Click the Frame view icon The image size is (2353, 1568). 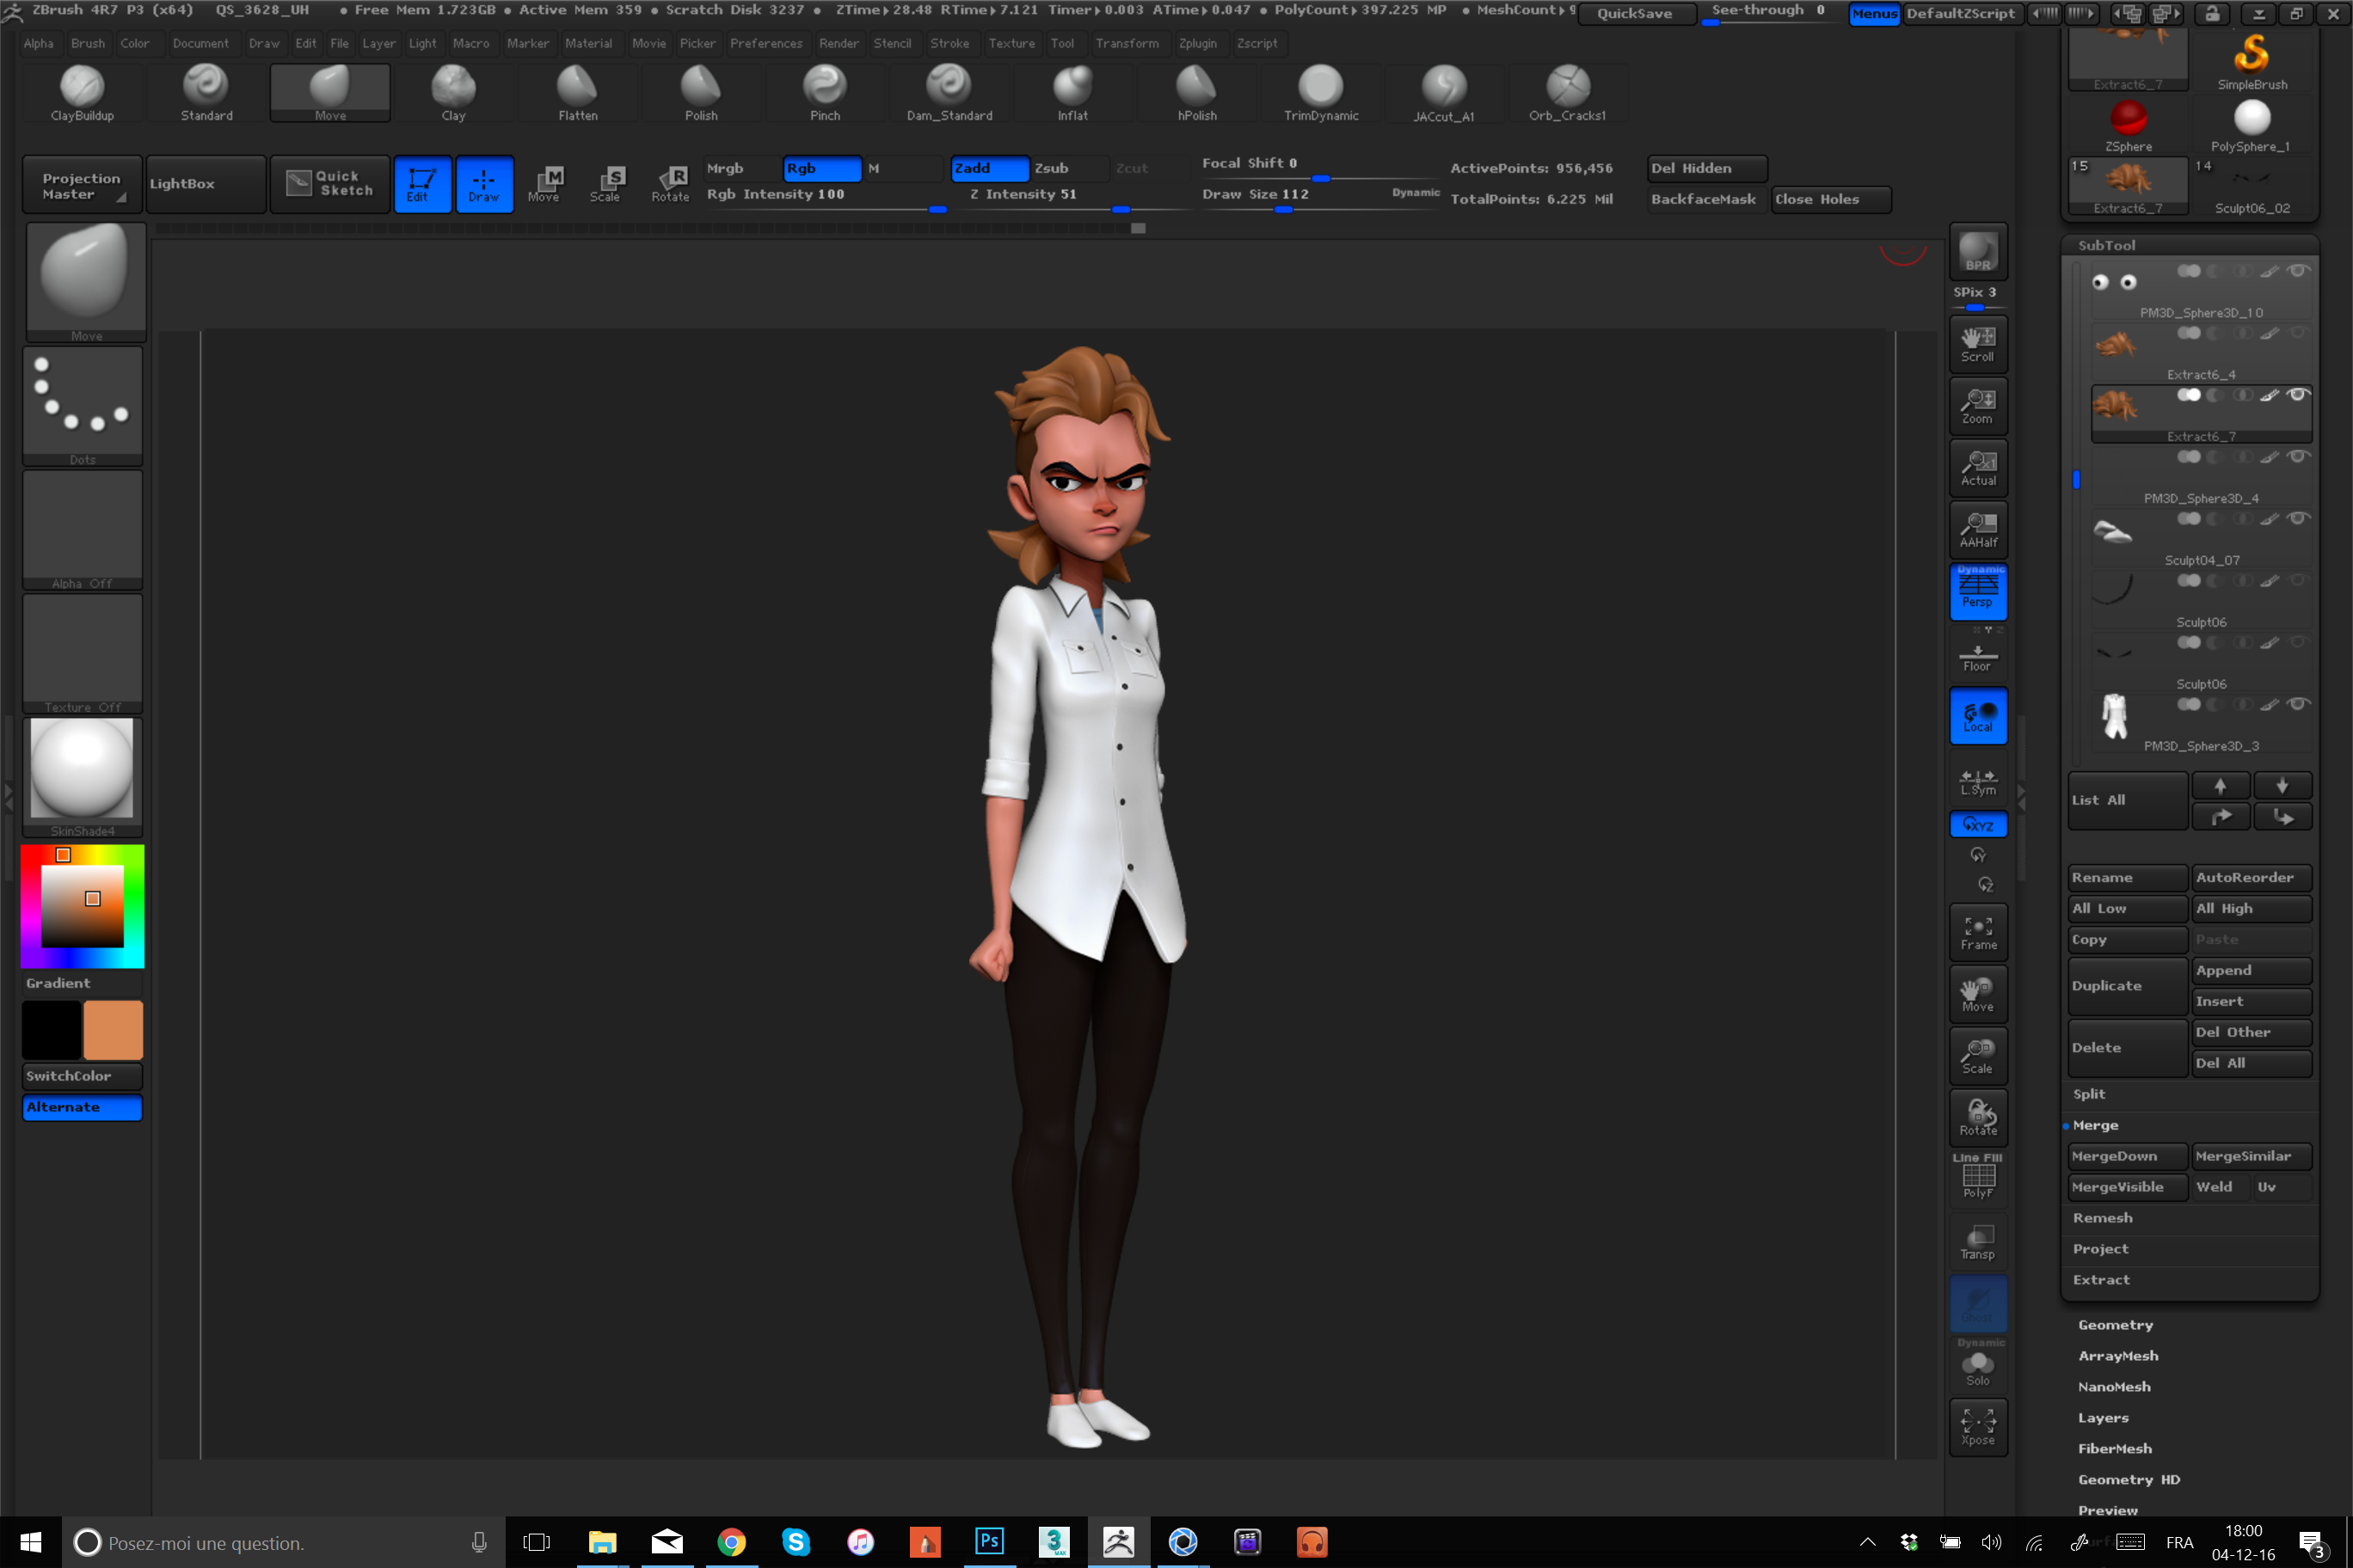click(x=1978, y=932)
